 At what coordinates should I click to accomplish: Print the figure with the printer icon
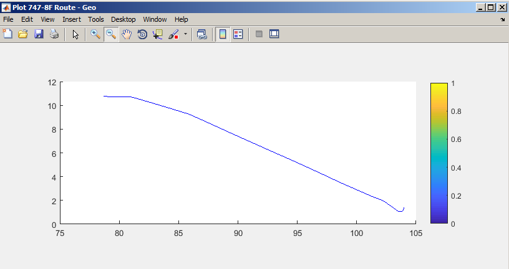pyautogui.click(x=54, y=34)
